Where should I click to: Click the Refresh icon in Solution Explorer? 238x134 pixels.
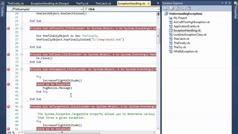point(177,9)
